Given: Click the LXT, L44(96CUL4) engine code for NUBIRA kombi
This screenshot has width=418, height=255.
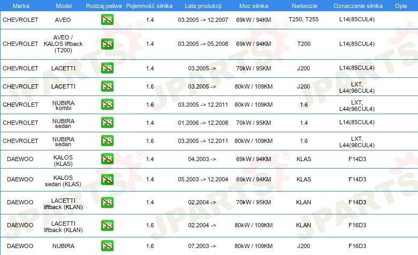Looking at the screenshot, I should pos(357,106).
